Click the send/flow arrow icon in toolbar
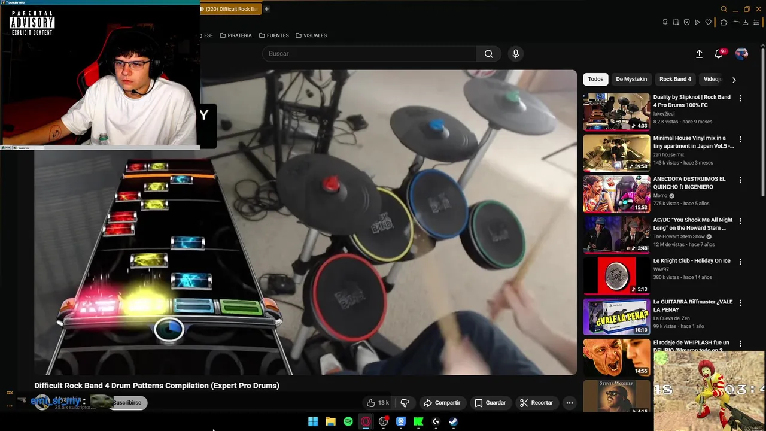 [x=697, y=22]
